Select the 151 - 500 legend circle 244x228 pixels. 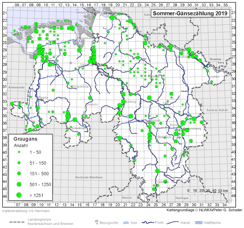pyautogui.click(x=19, y=173)
